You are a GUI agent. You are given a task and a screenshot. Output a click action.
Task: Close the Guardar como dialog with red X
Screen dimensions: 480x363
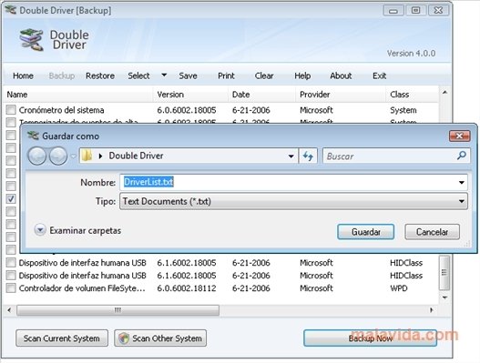coord(459,136)
